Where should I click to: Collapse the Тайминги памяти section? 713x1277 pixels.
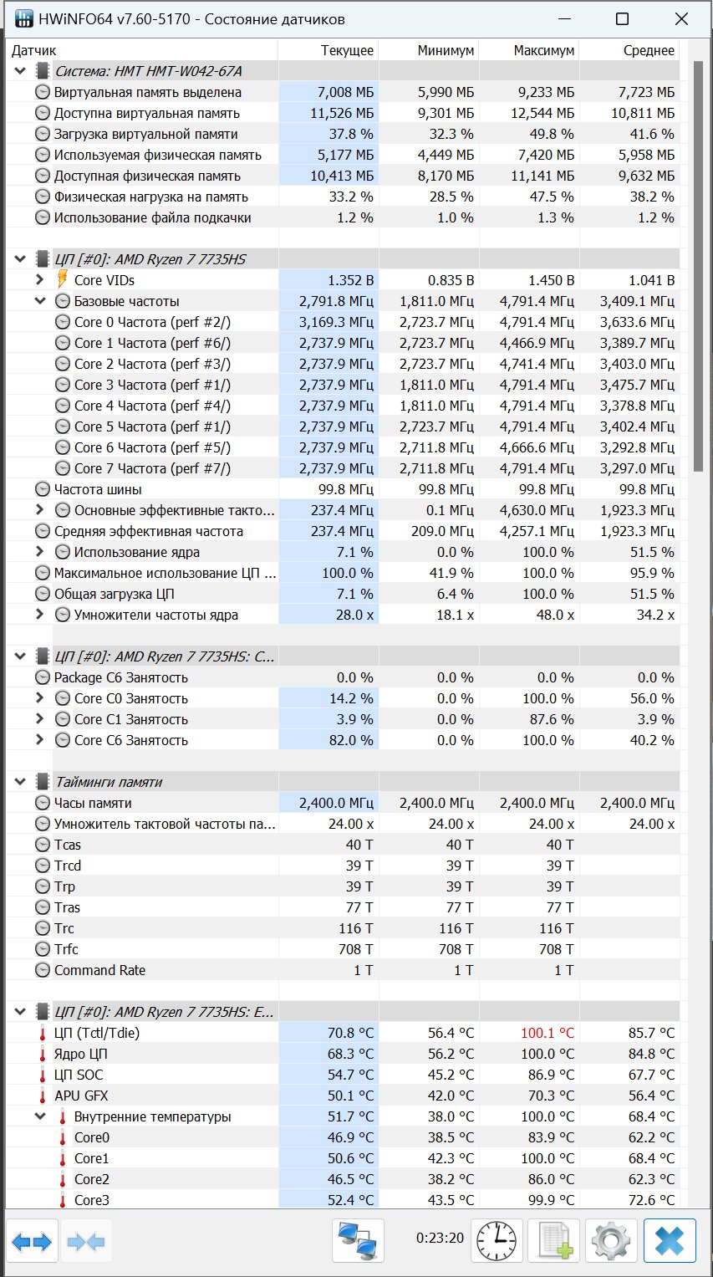(x=20, y=782)
